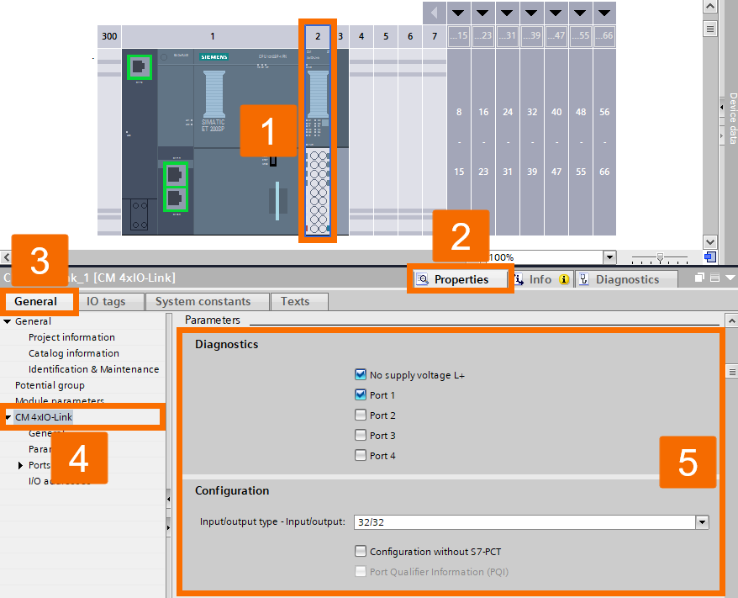Expand the slot group ...31 arrow
This screenshot has height=598, width=738.
pos(508,13)
